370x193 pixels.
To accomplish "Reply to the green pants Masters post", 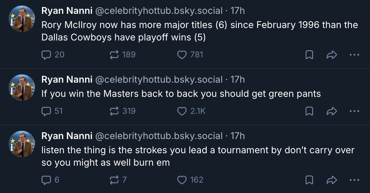I will coord(46,111).
